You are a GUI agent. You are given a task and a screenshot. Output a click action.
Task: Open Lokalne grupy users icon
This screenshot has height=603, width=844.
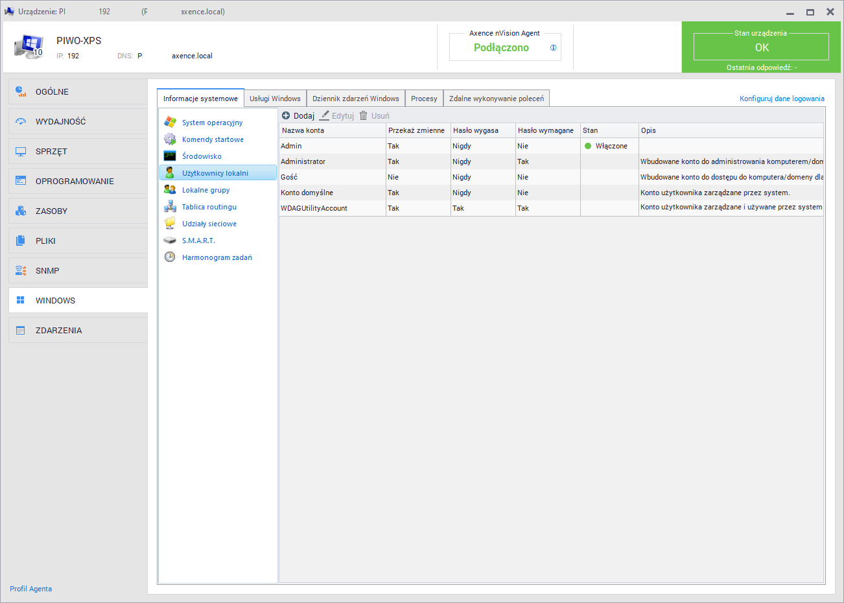170,189
